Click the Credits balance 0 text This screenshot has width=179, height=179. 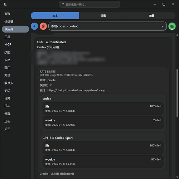(57, 174)
